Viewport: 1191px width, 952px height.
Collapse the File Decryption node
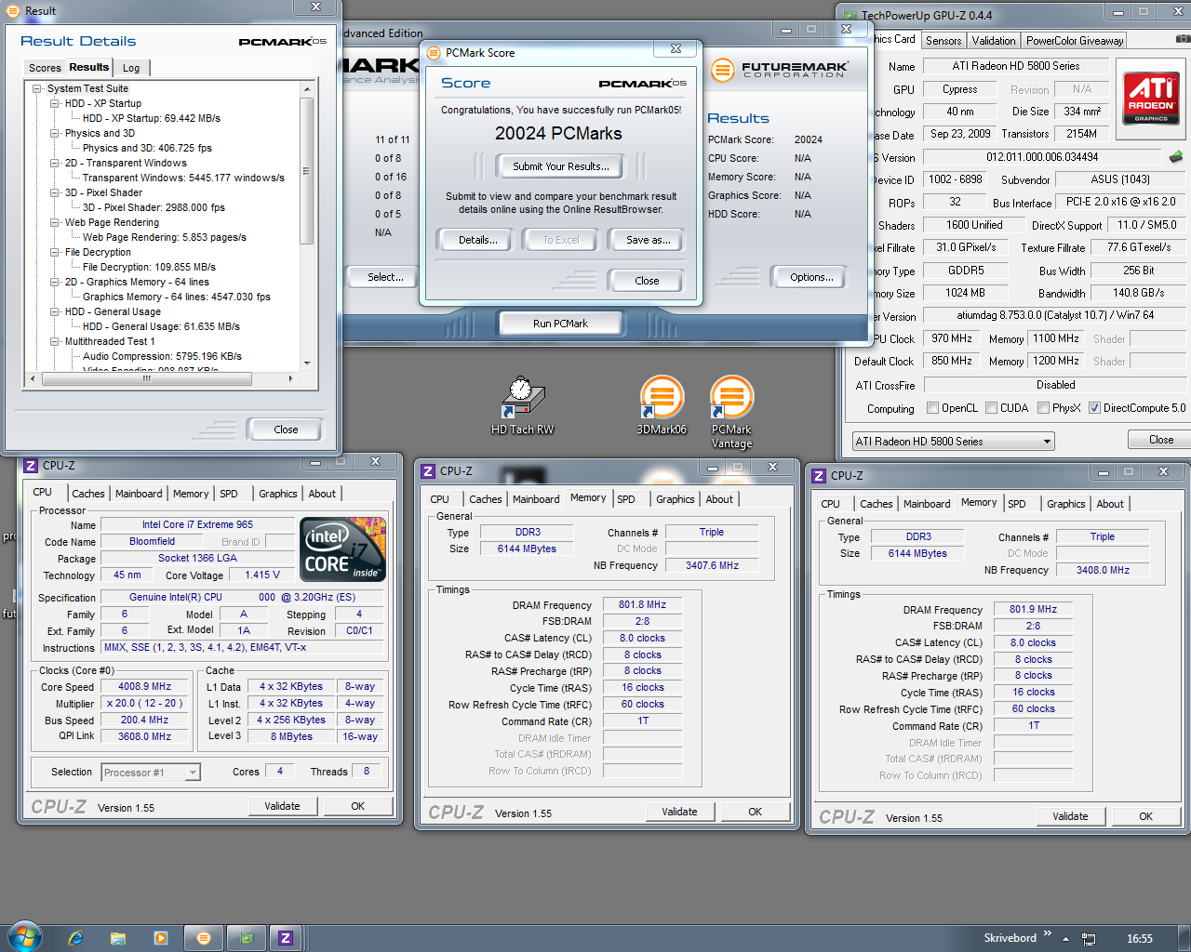click(55, 253)
